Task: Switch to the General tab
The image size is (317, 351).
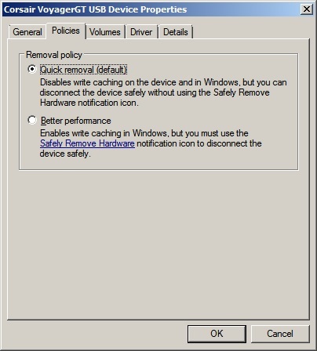Action: pos(27,32)
